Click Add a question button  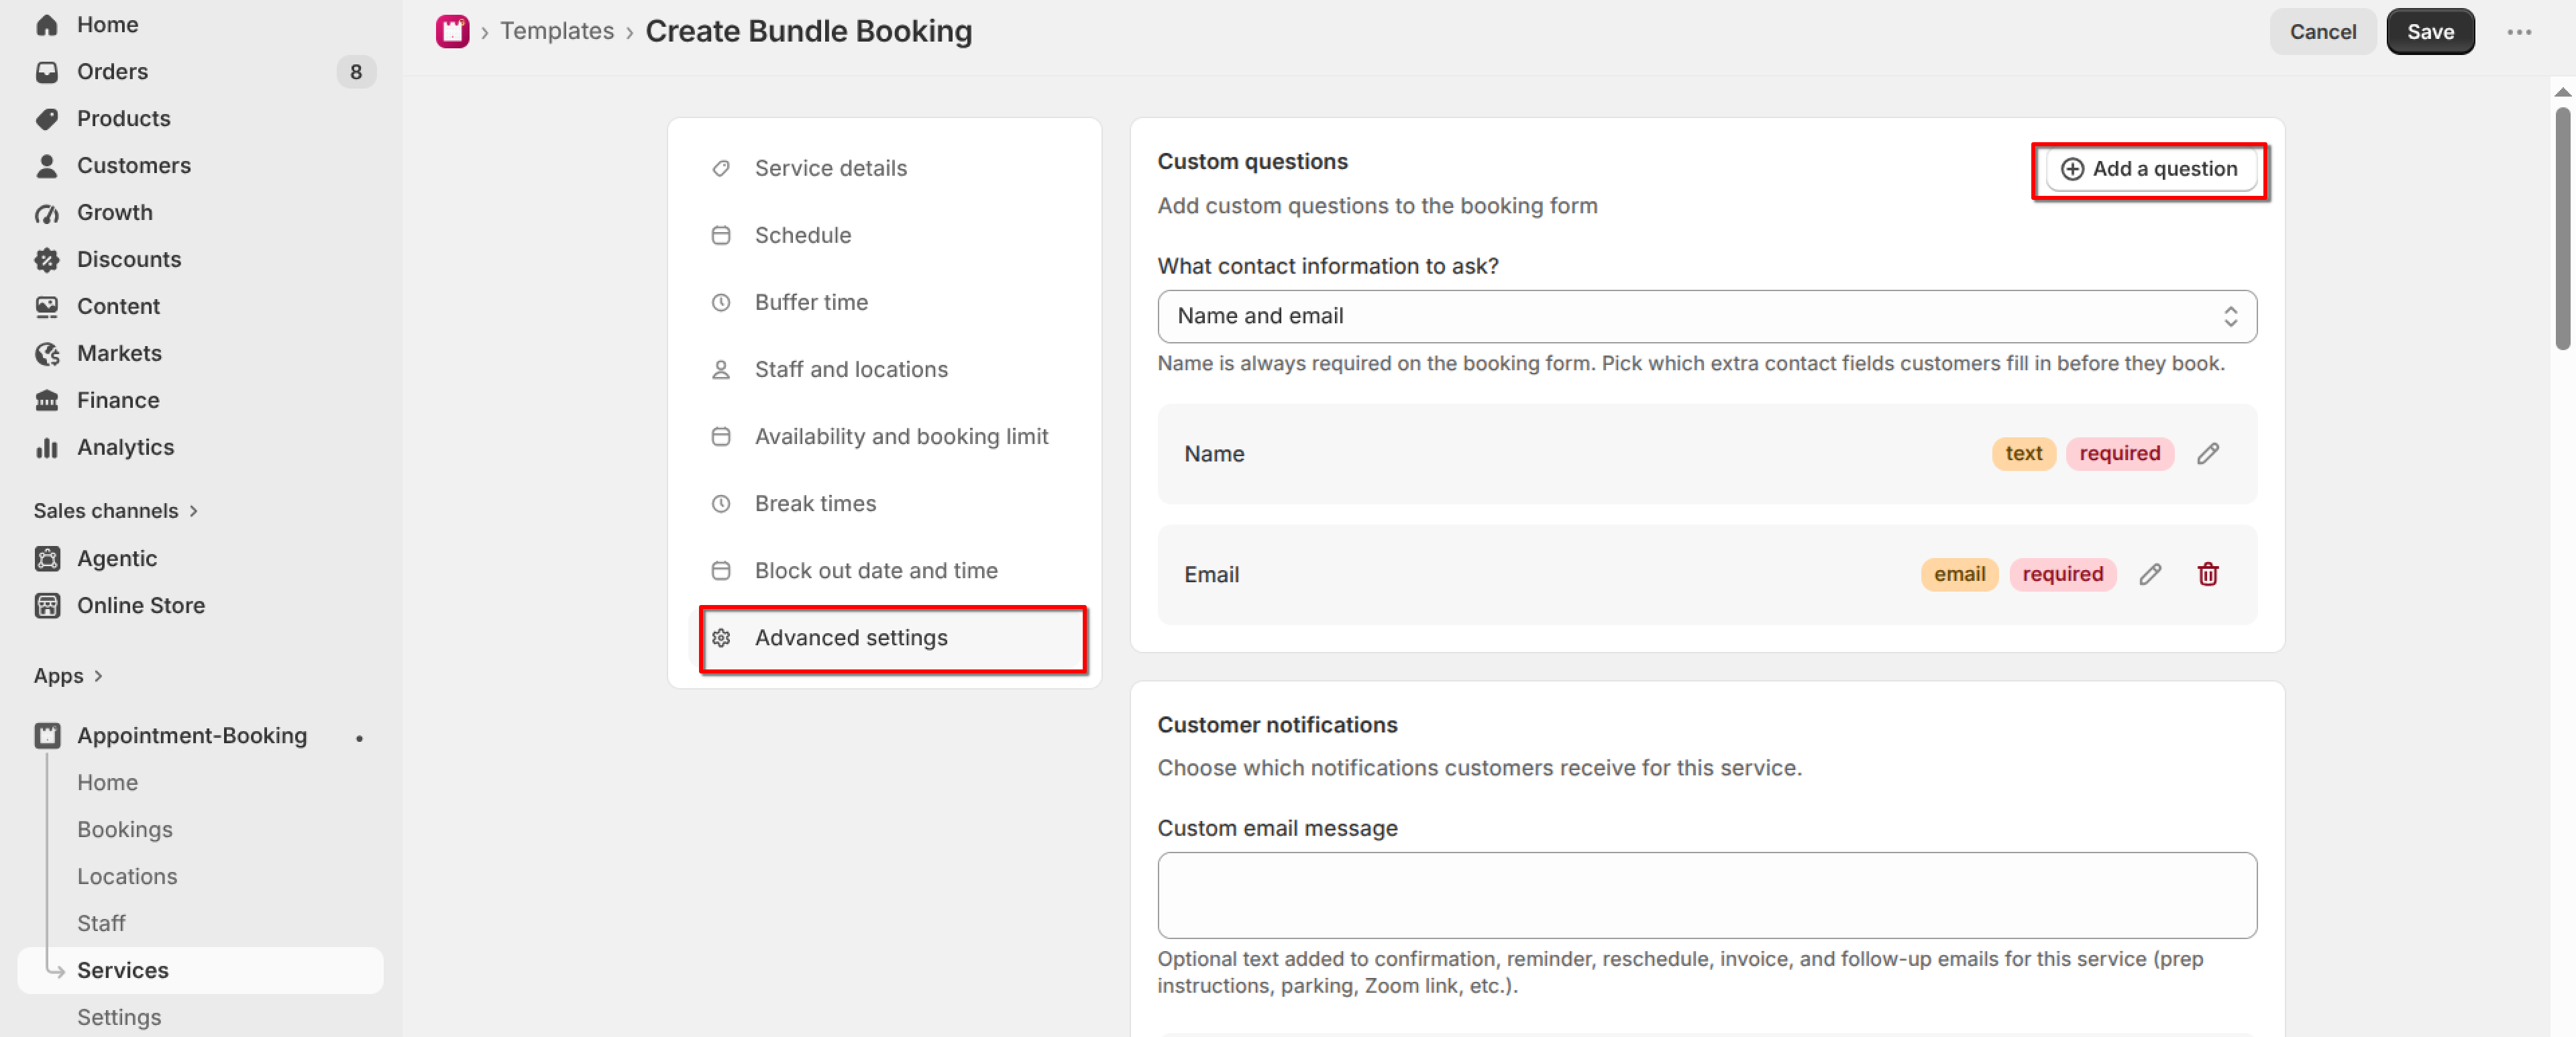pyautogui.click(x=2150, y=170)
